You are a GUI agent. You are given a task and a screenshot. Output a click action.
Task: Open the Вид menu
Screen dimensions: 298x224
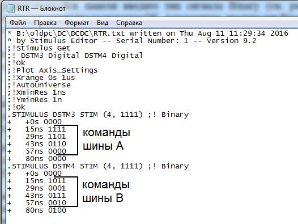103,23
